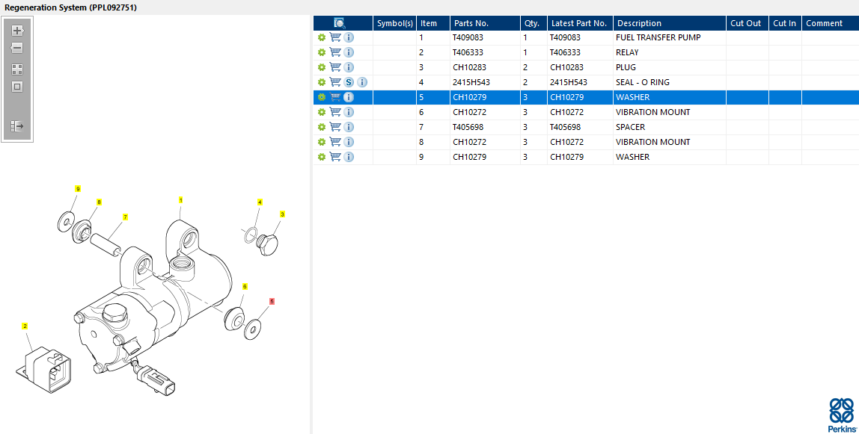Show info for item 8 VIBRATION MOUNT
Image resolution: width=859 pixels, height=434 pixels.
click(349, 142)
